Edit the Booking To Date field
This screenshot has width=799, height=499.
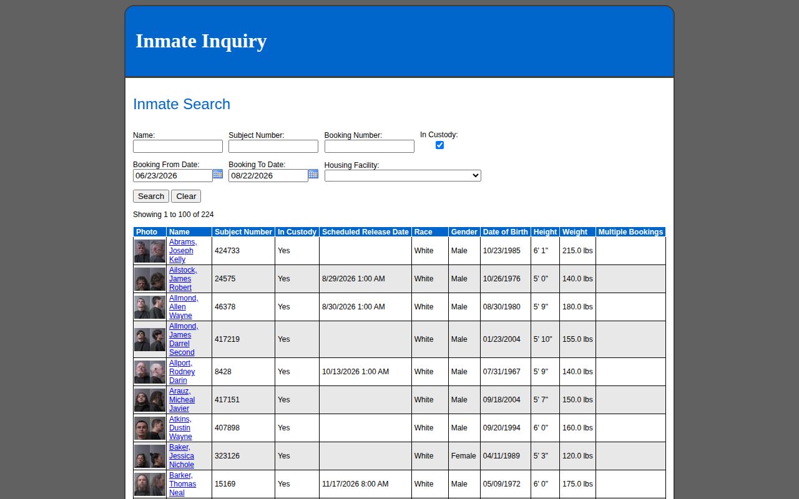pyautogui.click(x=268, y=176)
